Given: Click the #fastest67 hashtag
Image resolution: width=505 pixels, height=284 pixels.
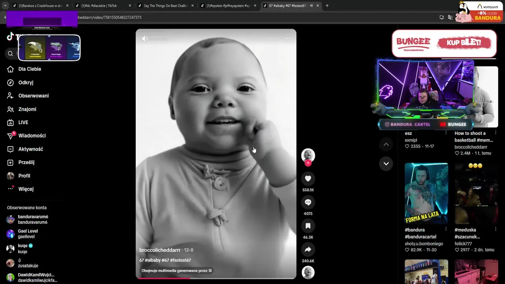Looking at the screenshot, I should coord(181,260).
